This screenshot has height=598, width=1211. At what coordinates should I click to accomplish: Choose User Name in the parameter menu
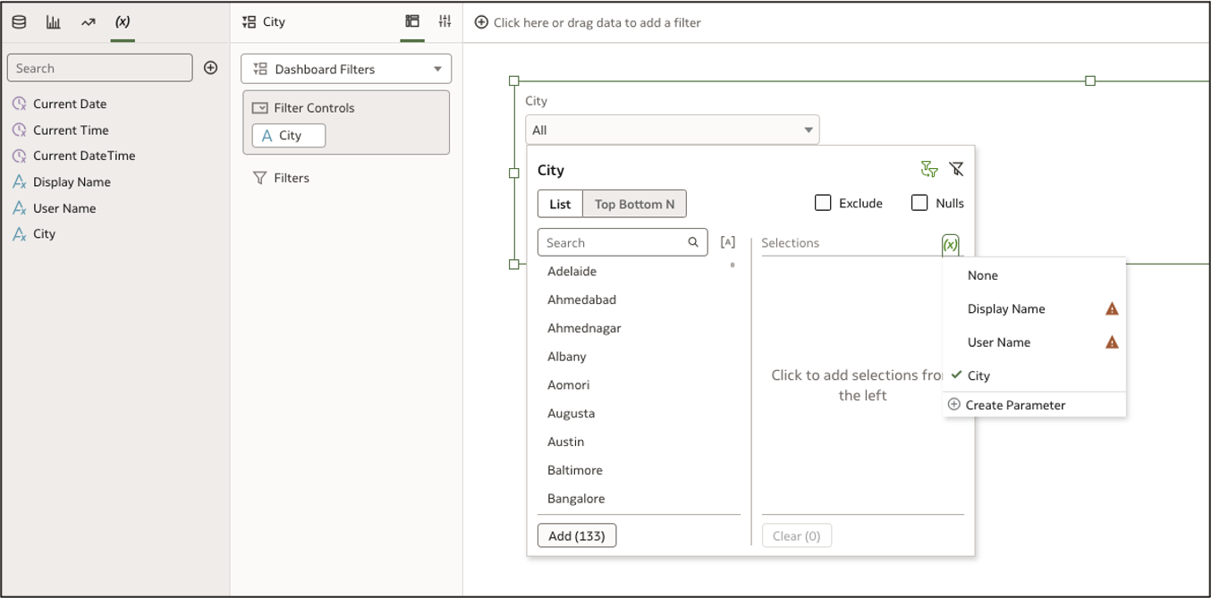click(x=999, y=341)
